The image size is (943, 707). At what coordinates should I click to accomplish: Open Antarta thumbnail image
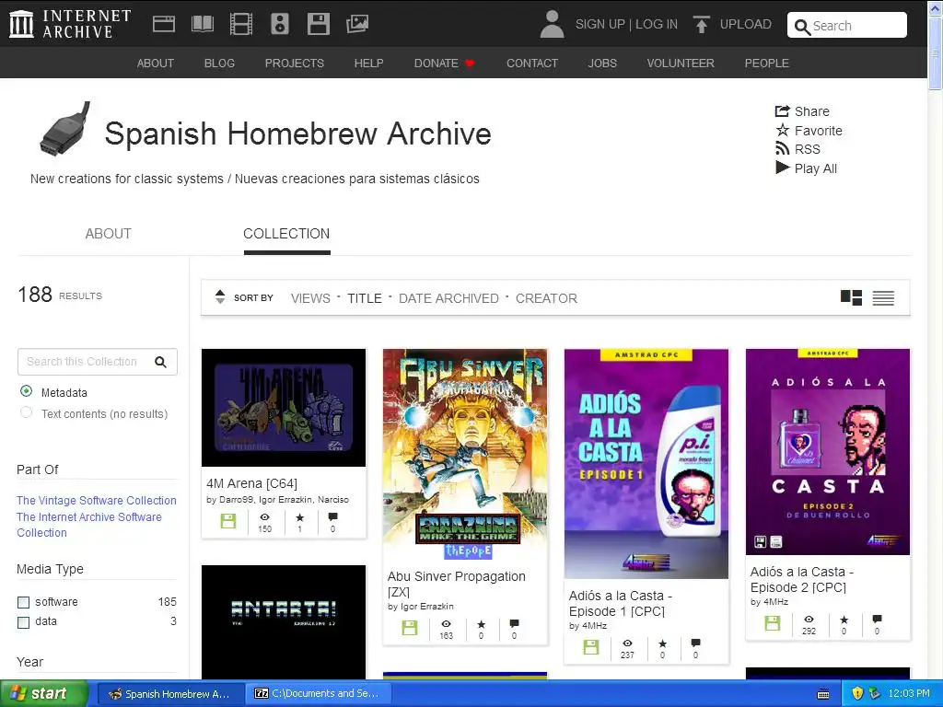point(284,621)
